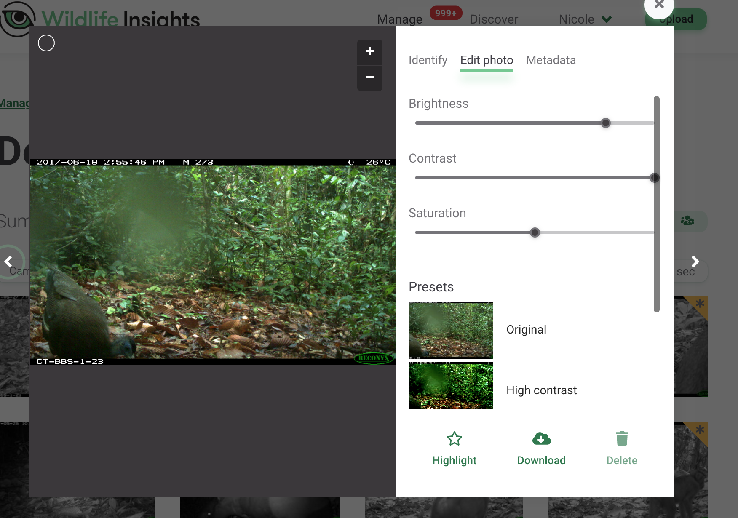
Task: Adjust the Contrast slider handle
Action: (x=654, y=178)
